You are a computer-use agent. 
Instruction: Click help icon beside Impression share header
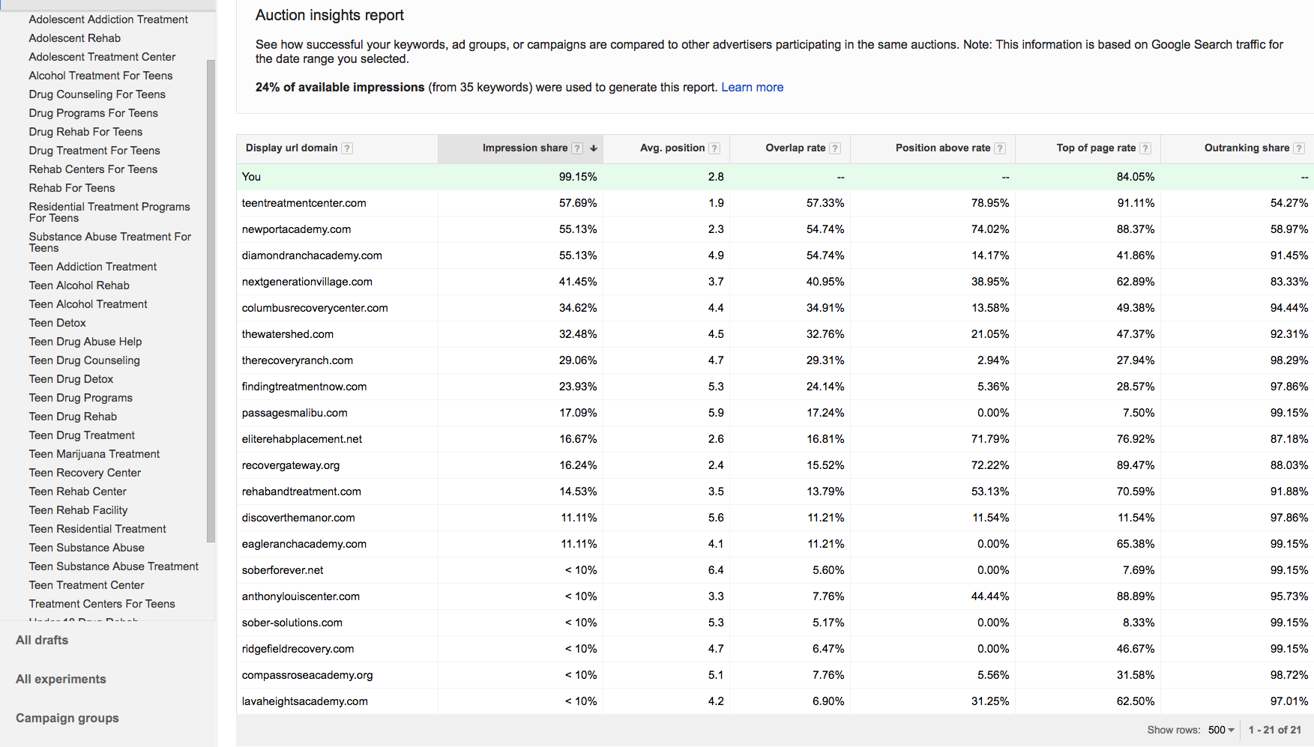tap(577, 148)
